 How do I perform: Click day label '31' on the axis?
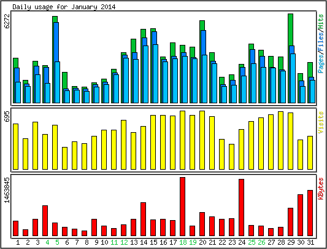[x=310, y=242]
